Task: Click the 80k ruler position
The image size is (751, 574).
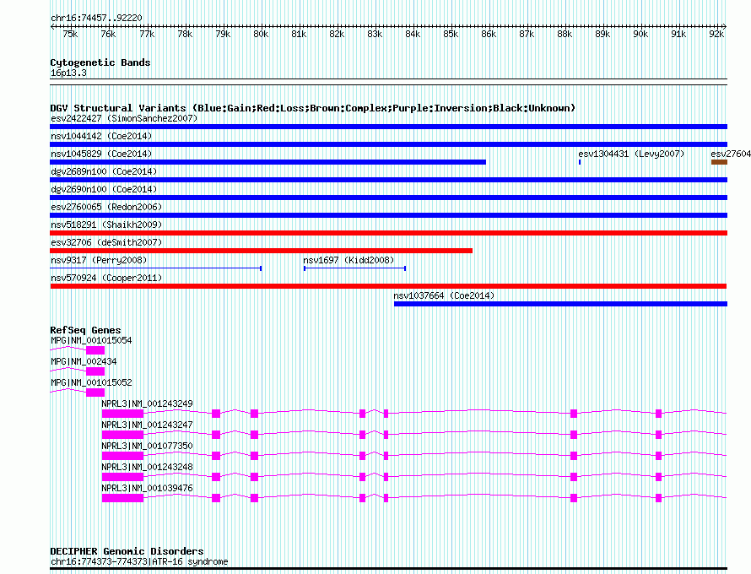Action: [261, 35]
